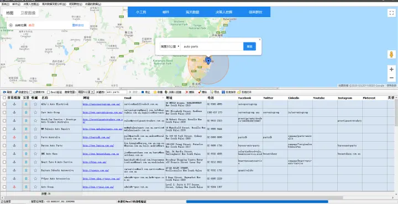Check the Email验证 checkbox in toolbar
The height and width of the screenshot is (204, 398).
tap(48, 92)
